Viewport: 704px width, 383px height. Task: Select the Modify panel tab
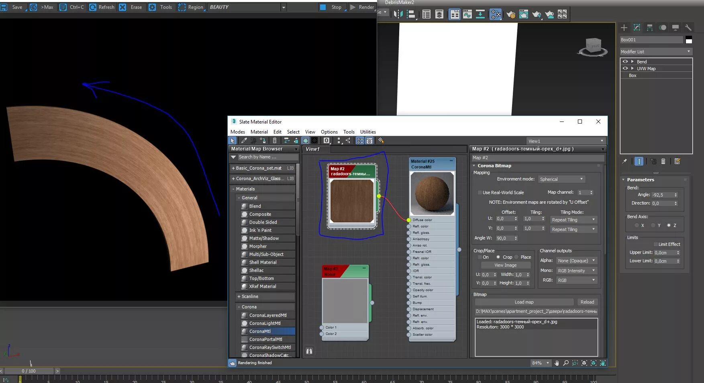pyautogui.click(x=637, y=27)
